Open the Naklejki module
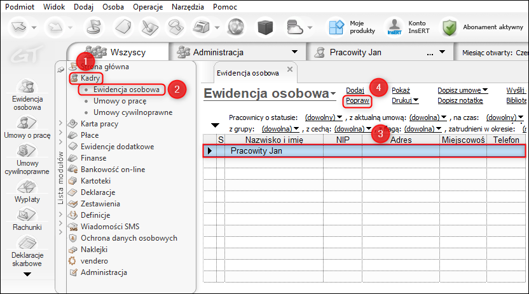This screenshot has height=294, width=529. 94,250
